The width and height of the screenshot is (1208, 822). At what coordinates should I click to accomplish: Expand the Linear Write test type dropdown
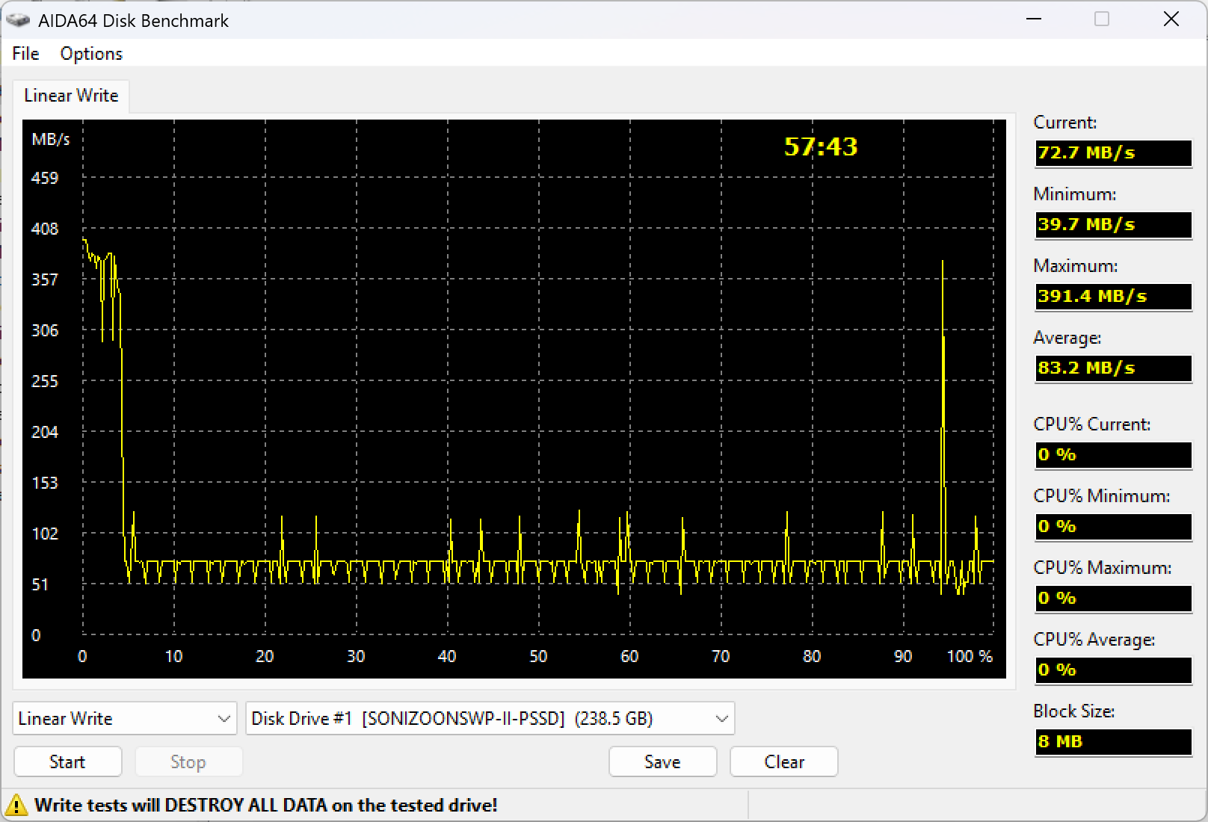pos(125,718)
